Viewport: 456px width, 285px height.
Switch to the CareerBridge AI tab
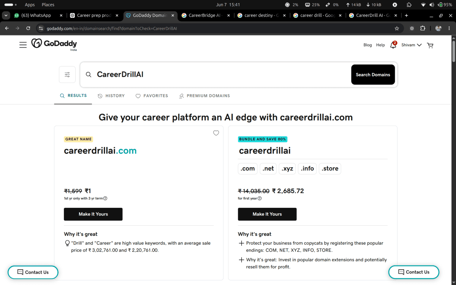[x=206, y=16]
